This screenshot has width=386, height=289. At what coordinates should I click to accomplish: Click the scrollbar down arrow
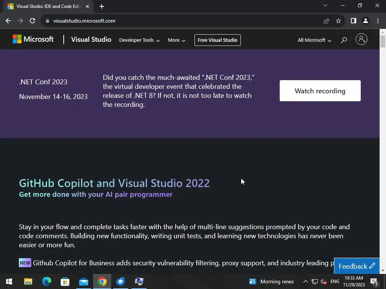coord(383,271)
